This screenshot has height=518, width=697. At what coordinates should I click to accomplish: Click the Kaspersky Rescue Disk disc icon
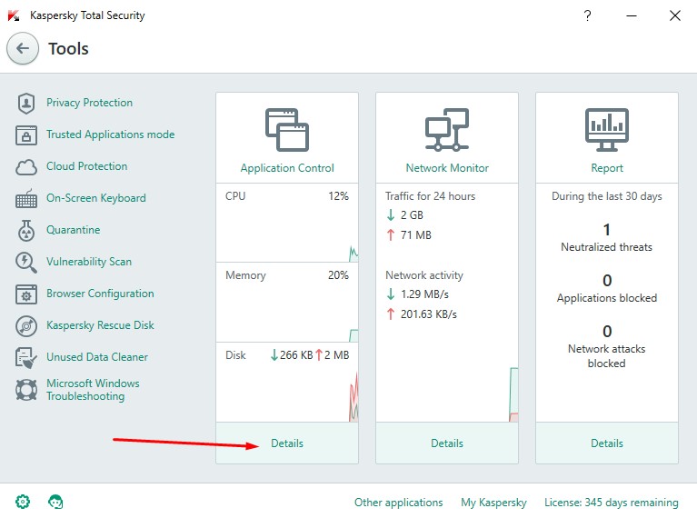pyautogui.click(x=26, y=326)
